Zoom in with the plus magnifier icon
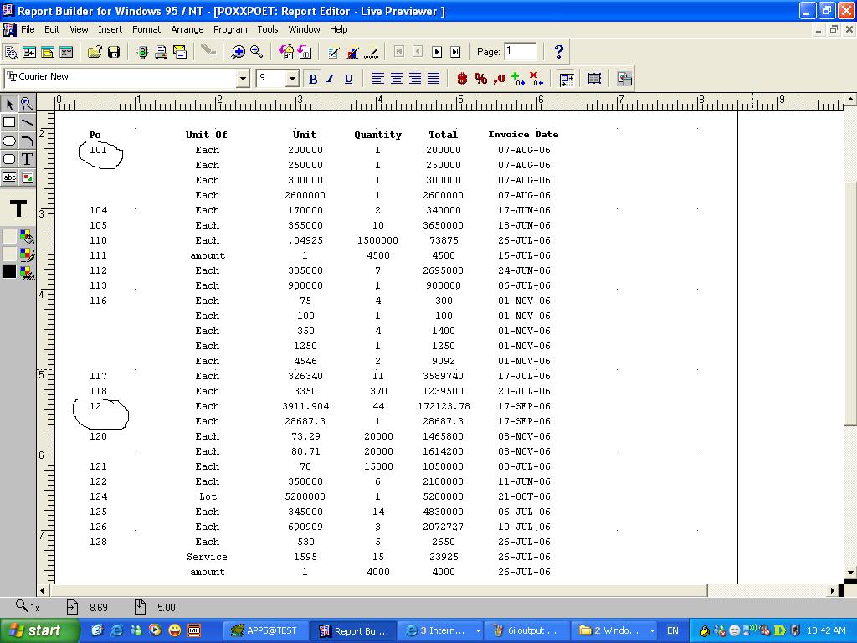857x643 pixels. pos(238,52)
